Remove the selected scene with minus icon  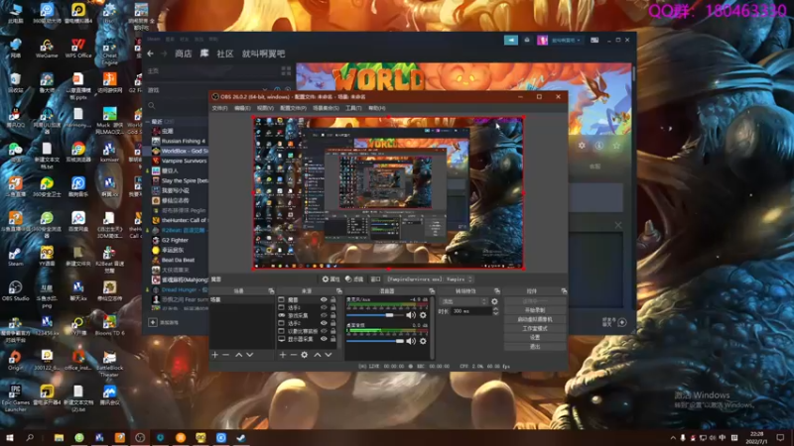(x=226, y=355)
